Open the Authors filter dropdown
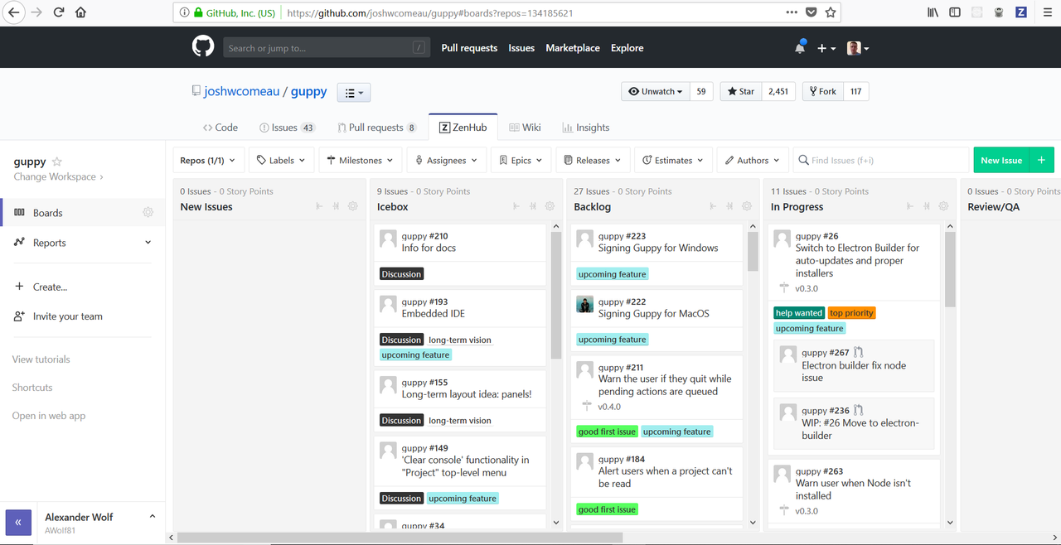This screenshot has height=545, width=1061. [753, 160]
